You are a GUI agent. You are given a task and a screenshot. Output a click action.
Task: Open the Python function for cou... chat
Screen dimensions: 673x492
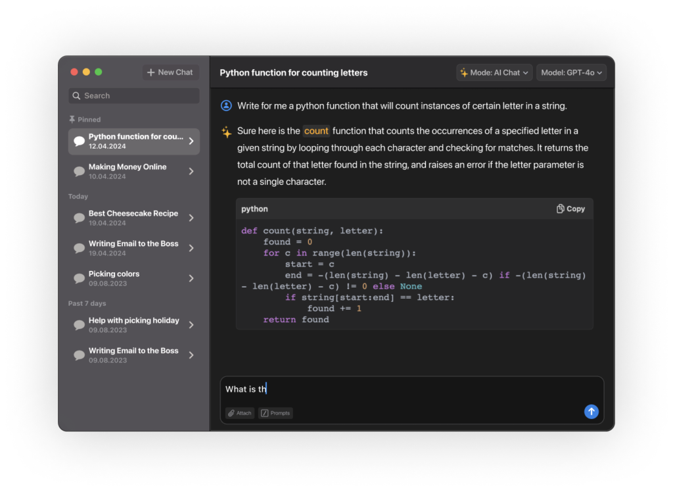[x=134, y=141]
